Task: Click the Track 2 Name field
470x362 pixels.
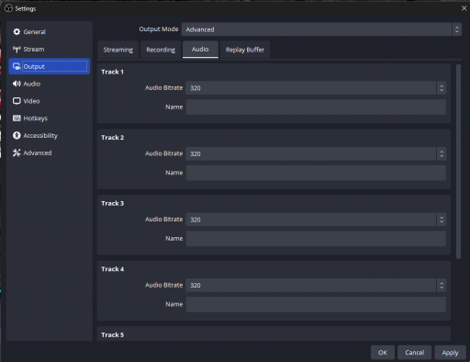Action: tap(316, 173)
